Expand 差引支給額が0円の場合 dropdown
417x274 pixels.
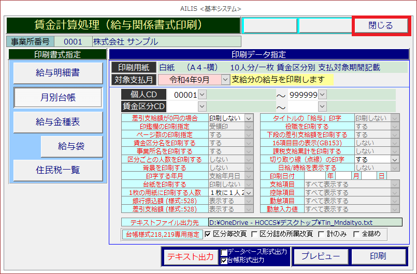249,118
